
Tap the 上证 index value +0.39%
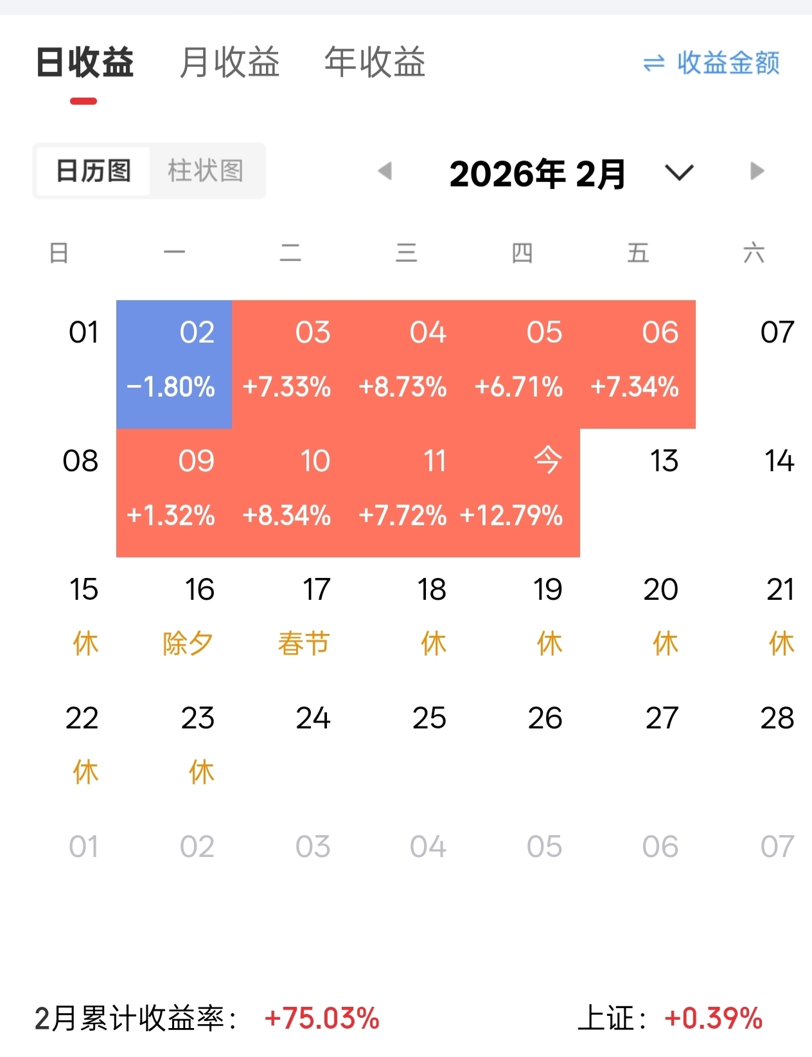[713, 1018]
